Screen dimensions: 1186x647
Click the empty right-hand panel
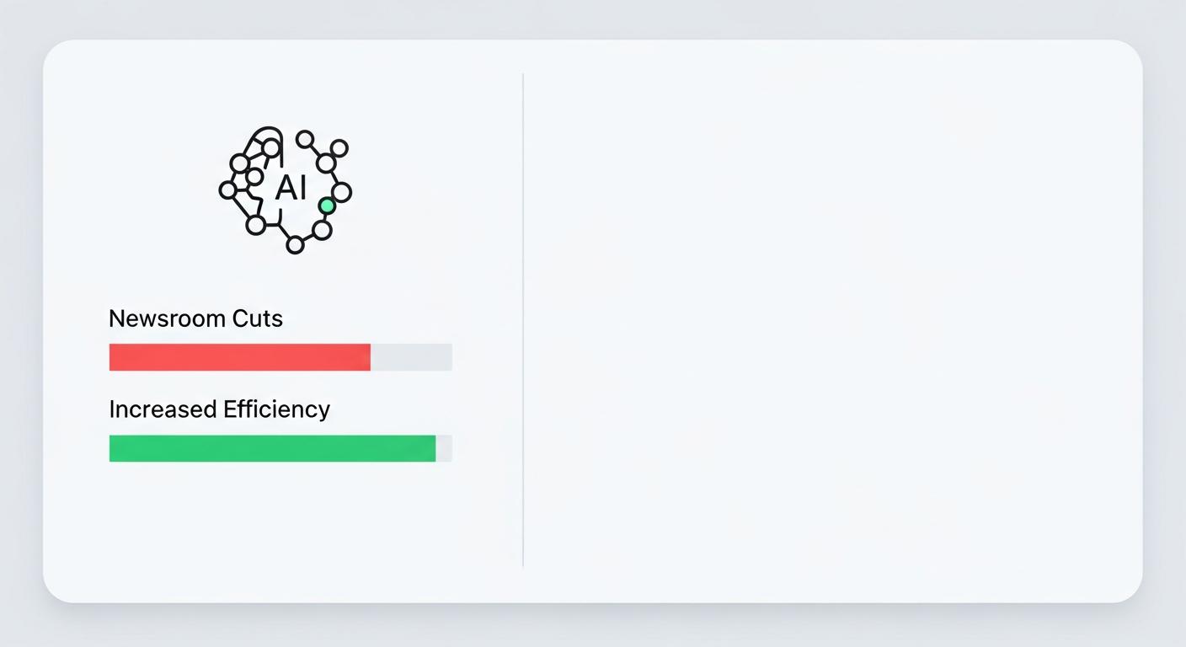(x=830, y=320)
